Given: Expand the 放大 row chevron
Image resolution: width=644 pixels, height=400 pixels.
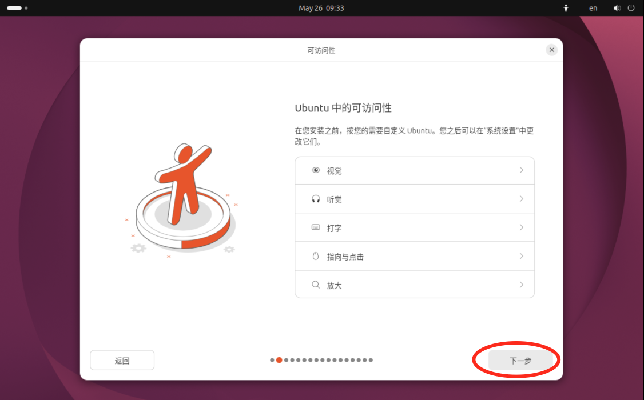Looking at the screenshot, I should click(x=521, y=285).
